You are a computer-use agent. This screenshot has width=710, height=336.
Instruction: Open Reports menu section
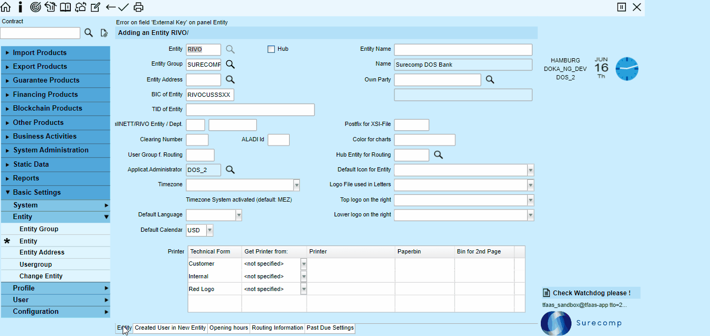coord(56,178)
